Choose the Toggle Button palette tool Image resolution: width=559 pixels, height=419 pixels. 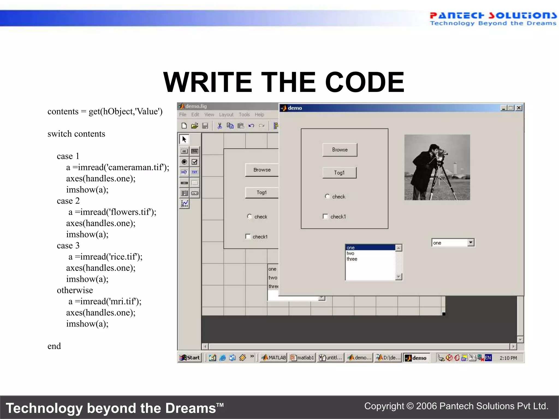[x=195, y=151]
